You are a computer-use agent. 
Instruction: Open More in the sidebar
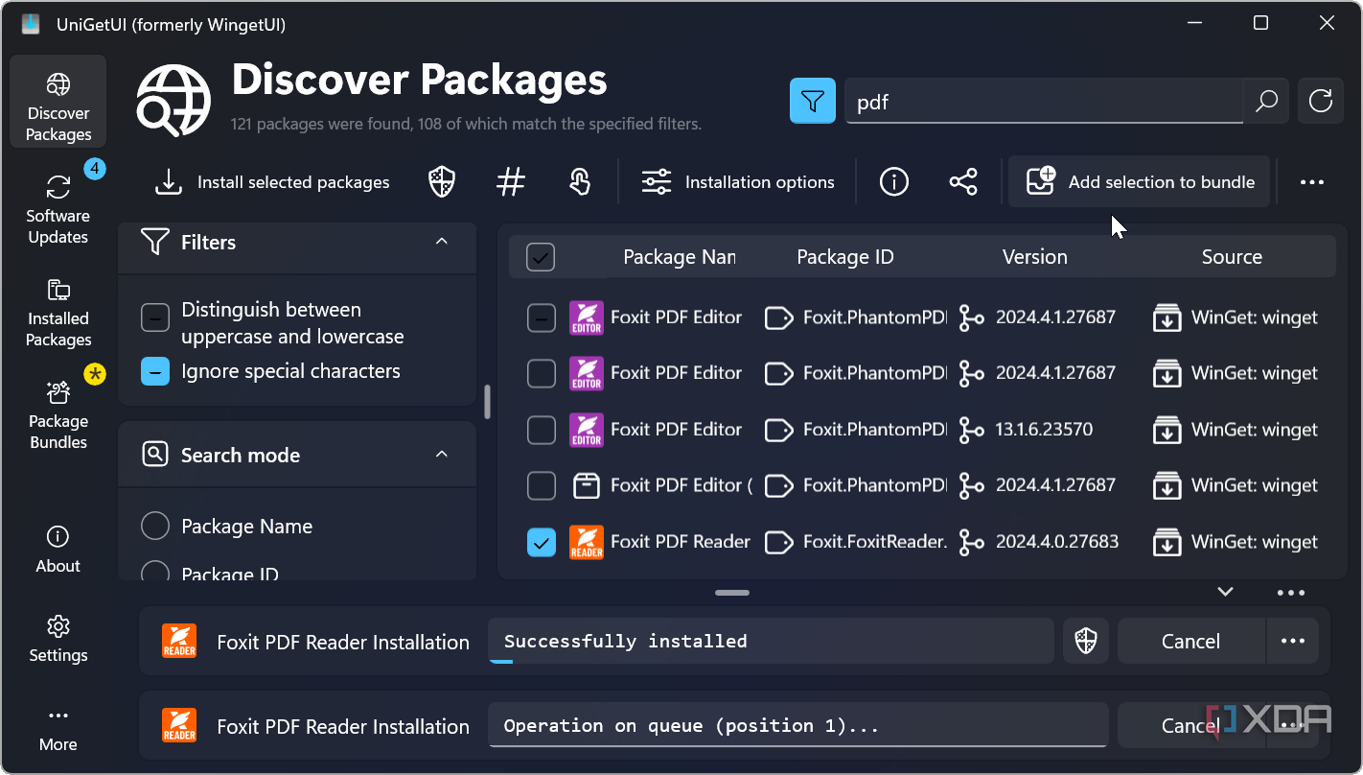click(58, 729)
